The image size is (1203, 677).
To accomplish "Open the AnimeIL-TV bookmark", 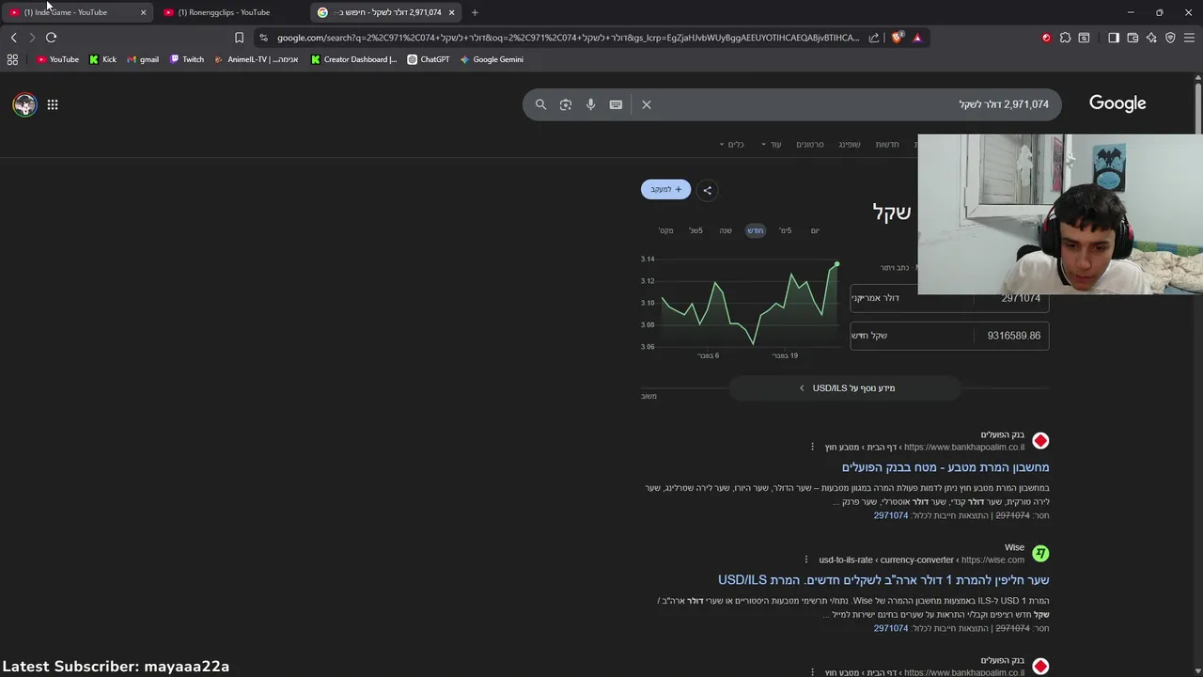I will (256, 59).
